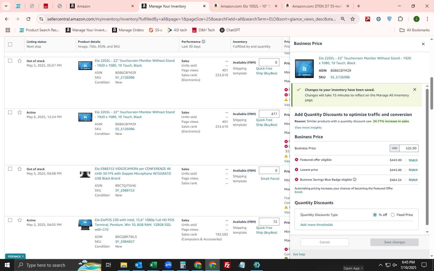This screenshot has width=434, height=271.
Task: Open the Windows Start menu
Action: click(7, 265)
